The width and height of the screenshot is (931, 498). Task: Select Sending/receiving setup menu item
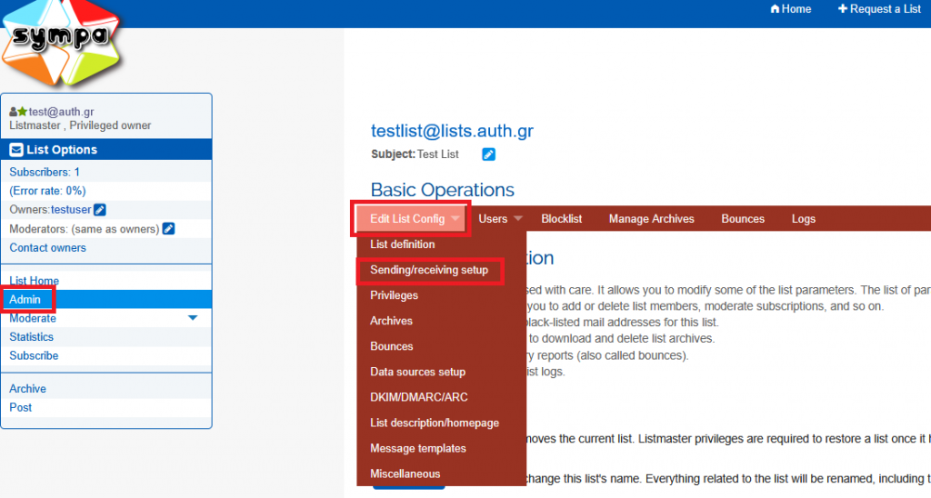pos(429,270)
